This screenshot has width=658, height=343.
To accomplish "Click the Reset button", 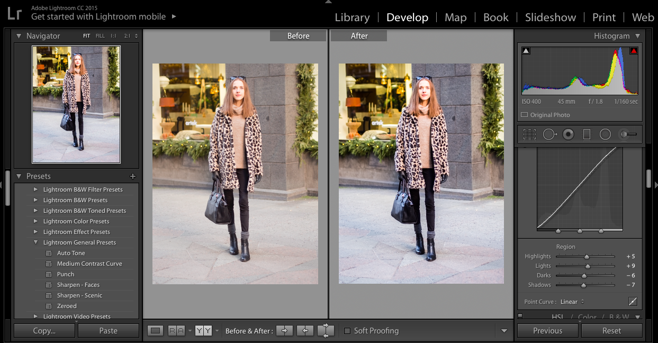I will [x=611, y=331].
